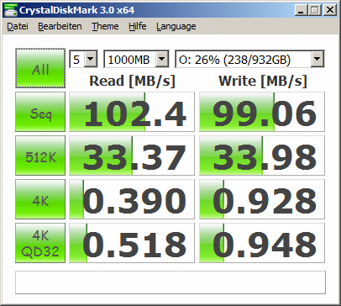Image resolution: width=341 pixels, height=306 pixels.
Task: Start the Seq benchmark
Action: (40, 112)
